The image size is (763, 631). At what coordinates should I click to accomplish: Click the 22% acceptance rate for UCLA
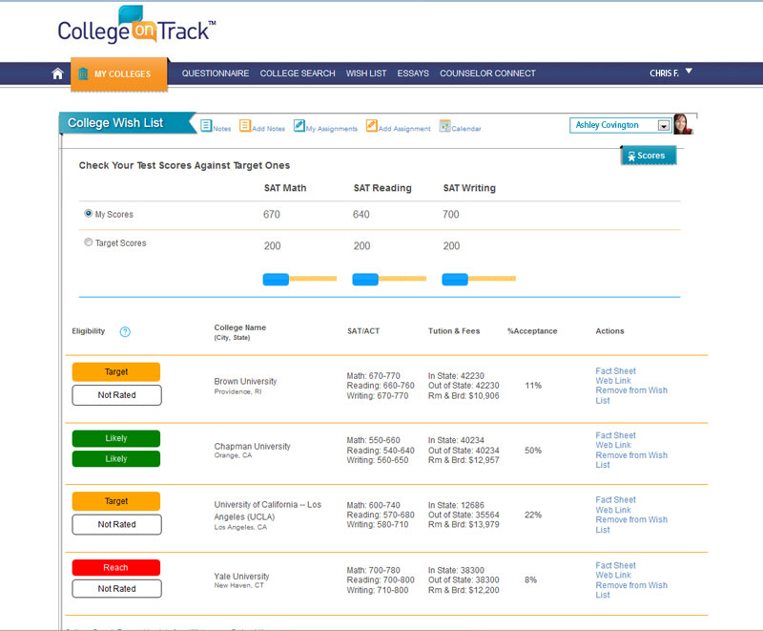pyautogui.click(x=533, y=515)
